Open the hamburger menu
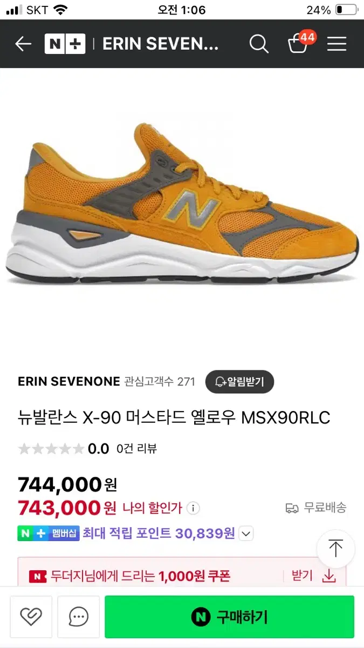This screenshot has width=364, height=648. [336, 44]
